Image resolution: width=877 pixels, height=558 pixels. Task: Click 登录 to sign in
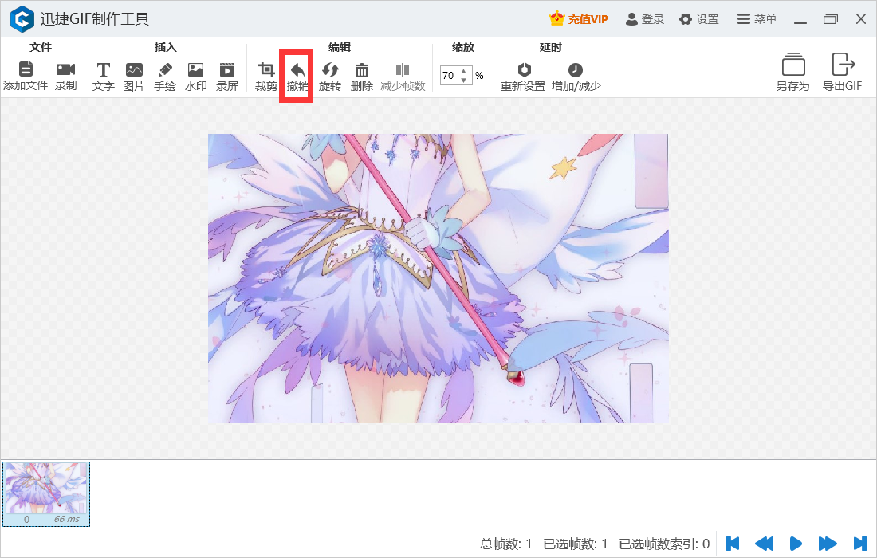click(645, 19)
